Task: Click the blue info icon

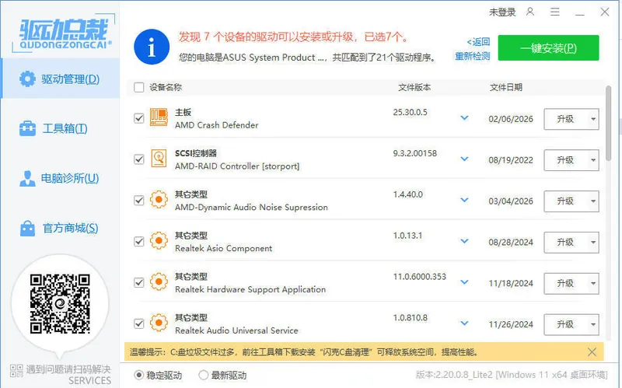Action: click(x=152, y=47)
